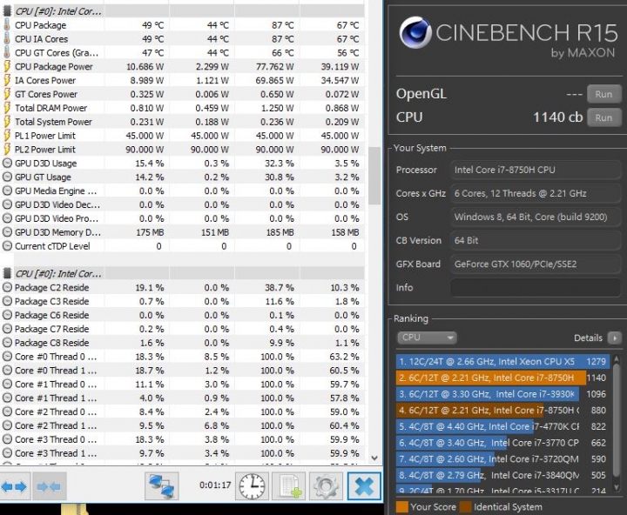Click ranking list scroll up arrow
The height and width of the screenshot is (515, 627).
tap(617, 358)
